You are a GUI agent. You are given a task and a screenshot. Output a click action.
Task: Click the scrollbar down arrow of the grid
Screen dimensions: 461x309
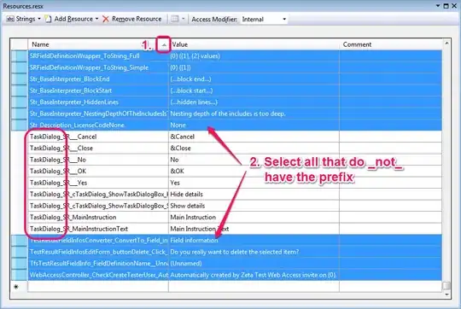point(446,294)
